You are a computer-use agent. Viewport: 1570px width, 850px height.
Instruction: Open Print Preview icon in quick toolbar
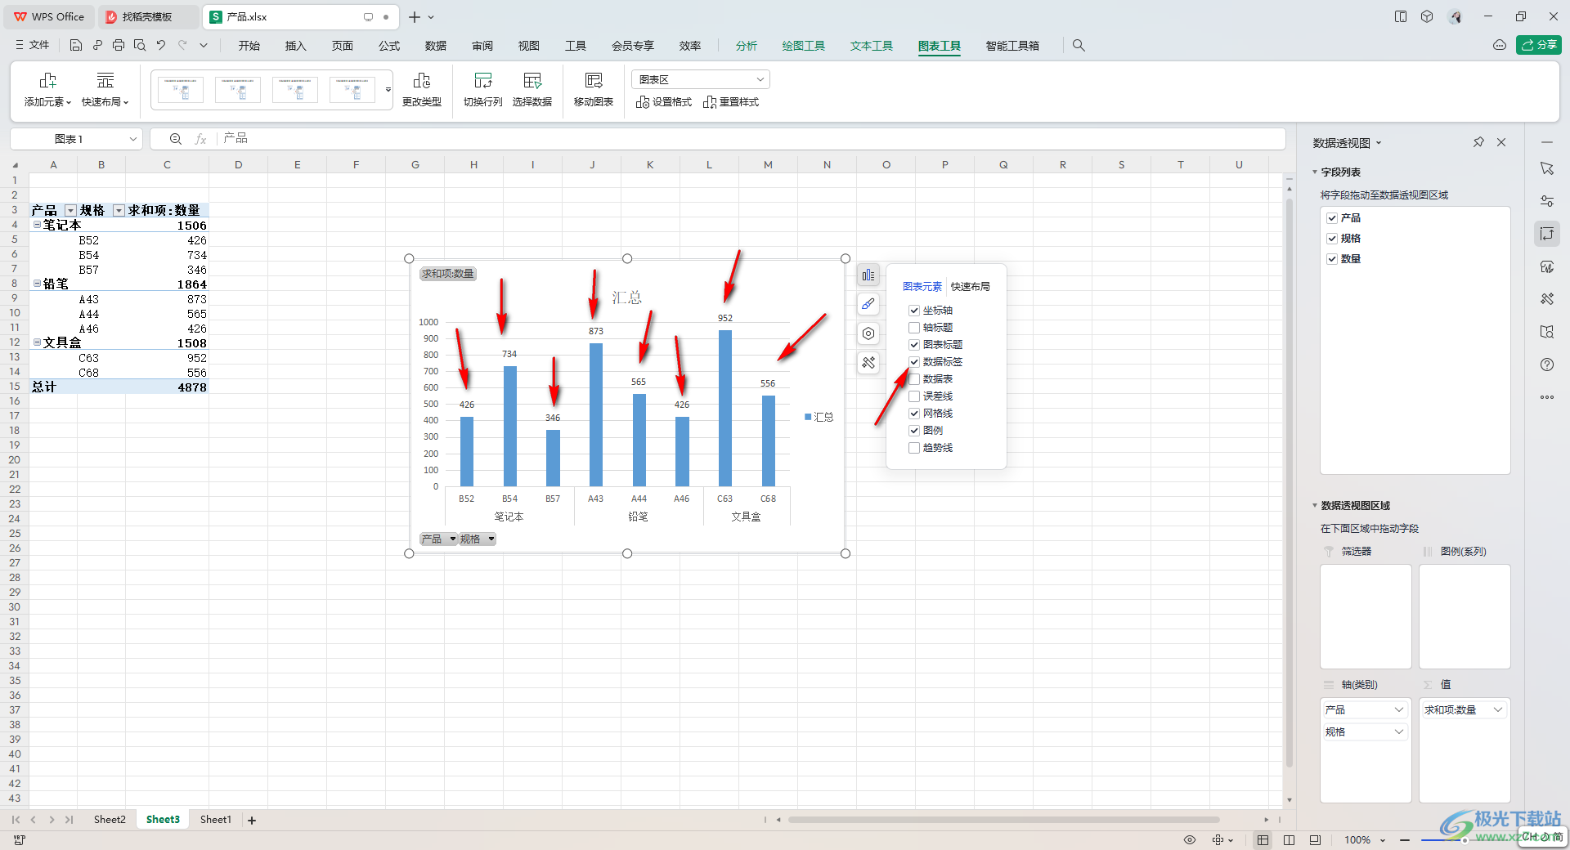pyautogui.click(x=140, y=46)
